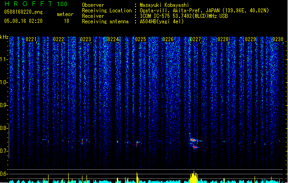Click the meteor label
Image resolution: width=288 pixels, height=183 pixels.
[x=65, y=14]
